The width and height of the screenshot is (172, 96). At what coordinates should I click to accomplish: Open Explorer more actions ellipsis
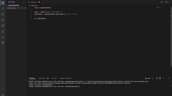coord(24,2)
